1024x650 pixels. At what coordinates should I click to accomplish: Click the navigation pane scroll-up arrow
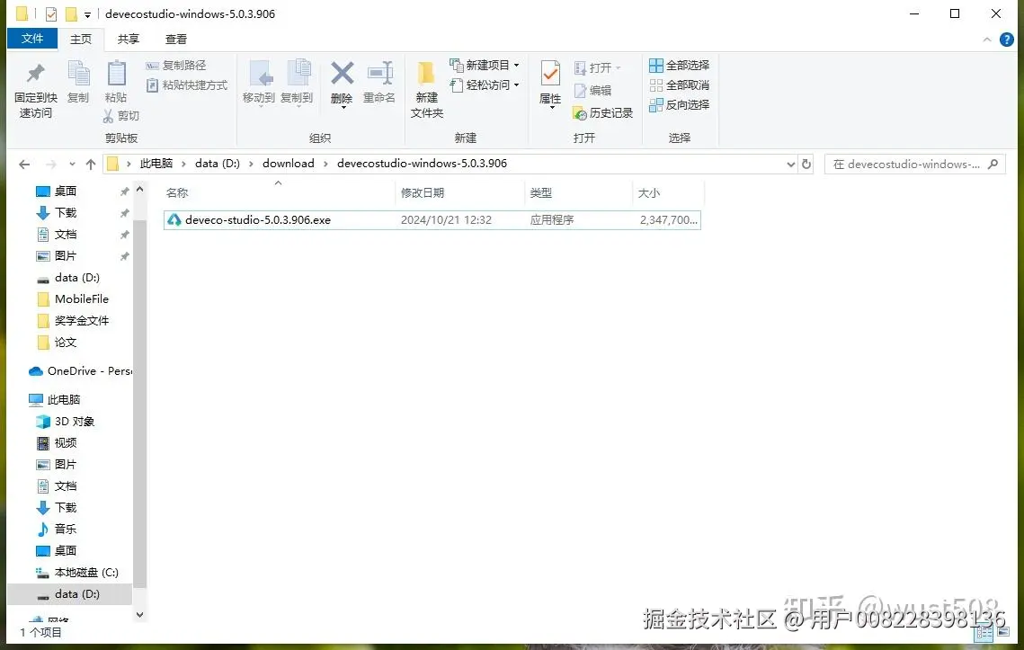click(139, 190)
